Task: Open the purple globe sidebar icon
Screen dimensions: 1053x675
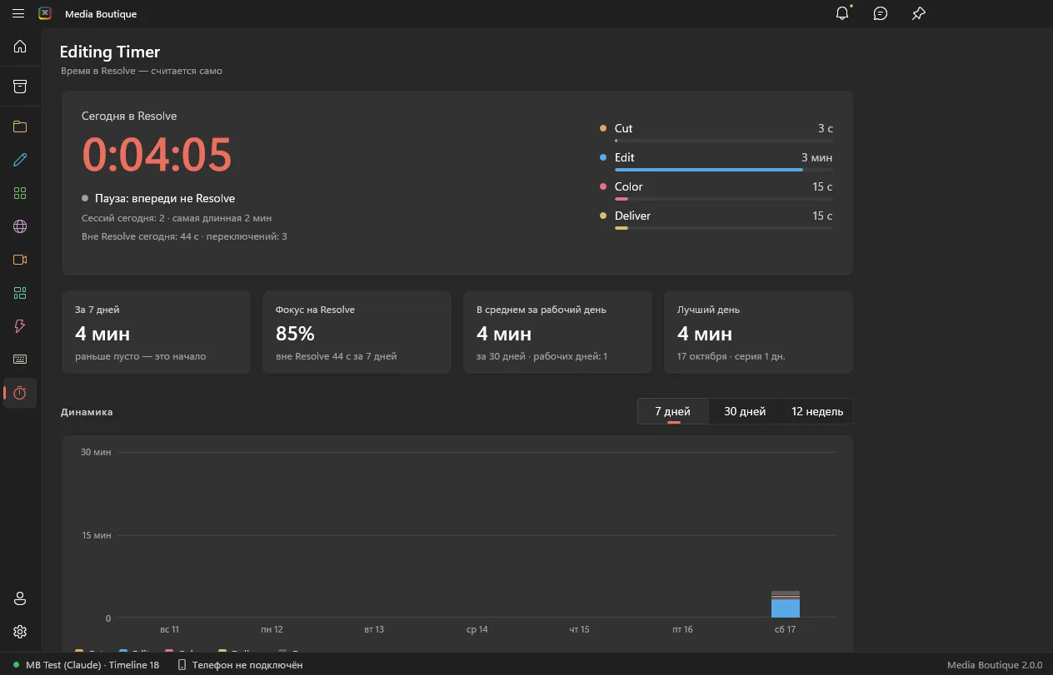Action: coord(20,226)
